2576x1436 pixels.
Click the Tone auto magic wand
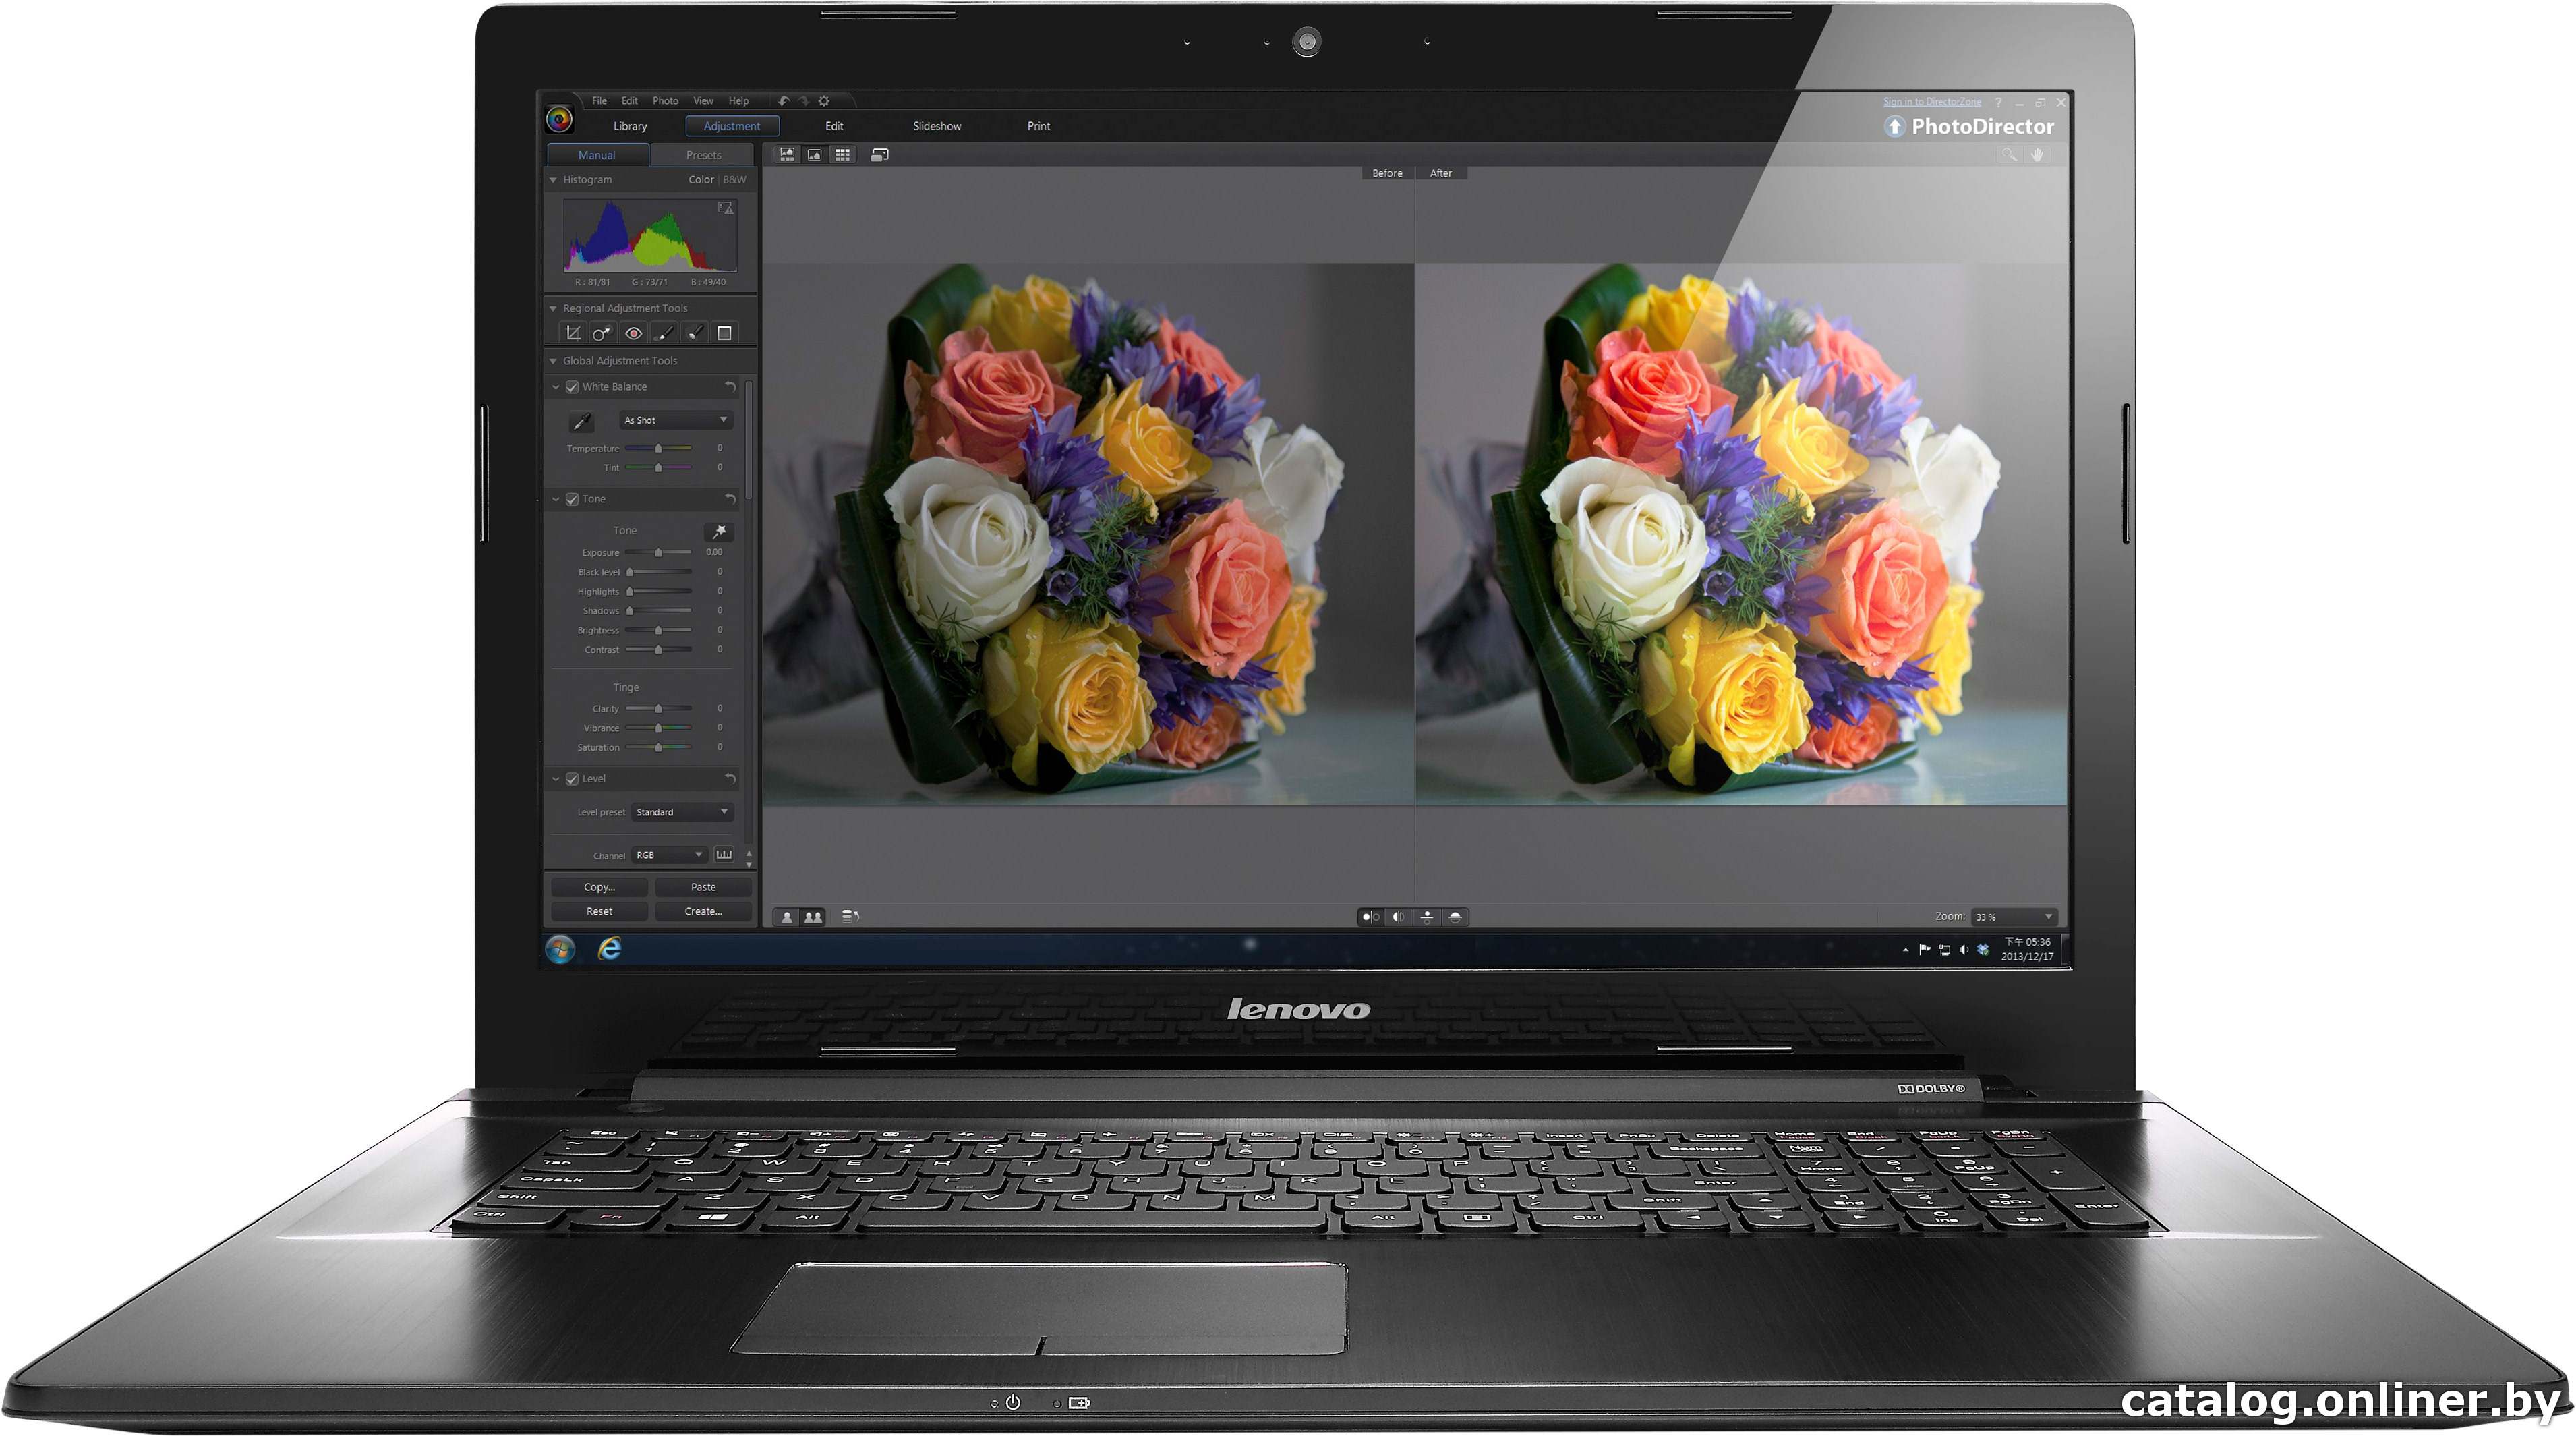(719, 531)
